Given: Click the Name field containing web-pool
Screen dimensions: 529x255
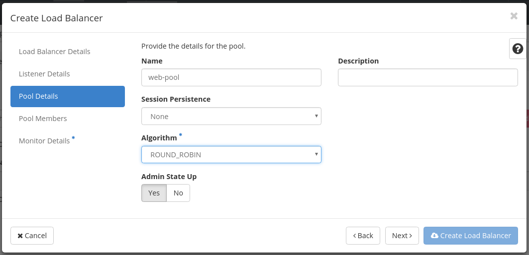Looking at the screenshot, I should (231, 77).
